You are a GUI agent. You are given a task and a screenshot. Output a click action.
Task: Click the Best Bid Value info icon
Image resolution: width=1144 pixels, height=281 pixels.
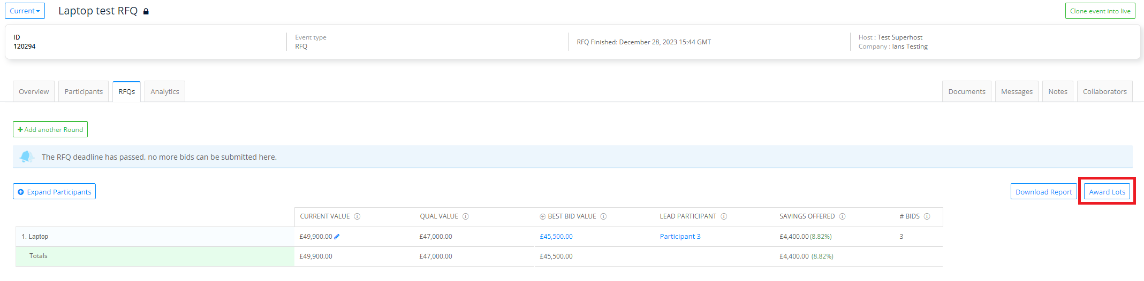pos(603,216)
